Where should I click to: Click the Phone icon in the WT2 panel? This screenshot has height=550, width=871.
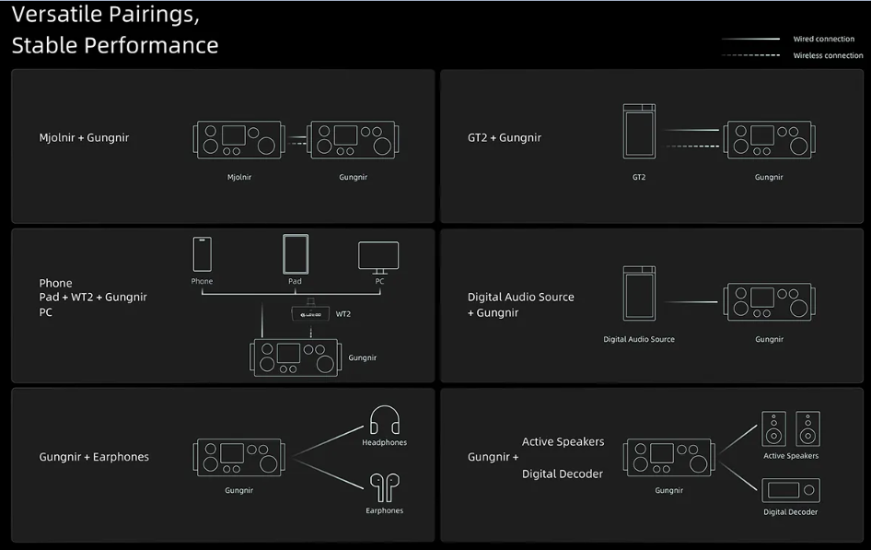click(203, 254)
